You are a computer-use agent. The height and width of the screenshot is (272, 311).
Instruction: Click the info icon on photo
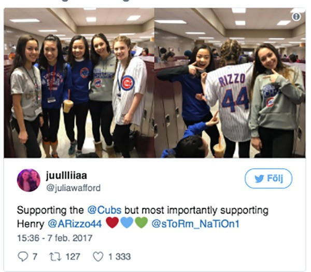point(296,16)
